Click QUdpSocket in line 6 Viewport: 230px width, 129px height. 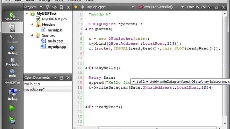(x=120, y=39)
